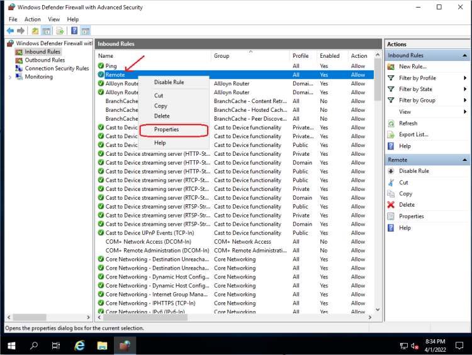472x355 pixels.
Task: Click the blue Help toolbar icon
Action: pos(74,31)
